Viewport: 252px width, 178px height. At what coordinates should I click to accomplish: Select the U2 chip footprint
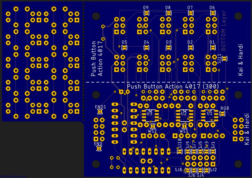click(x=183, y=115)
